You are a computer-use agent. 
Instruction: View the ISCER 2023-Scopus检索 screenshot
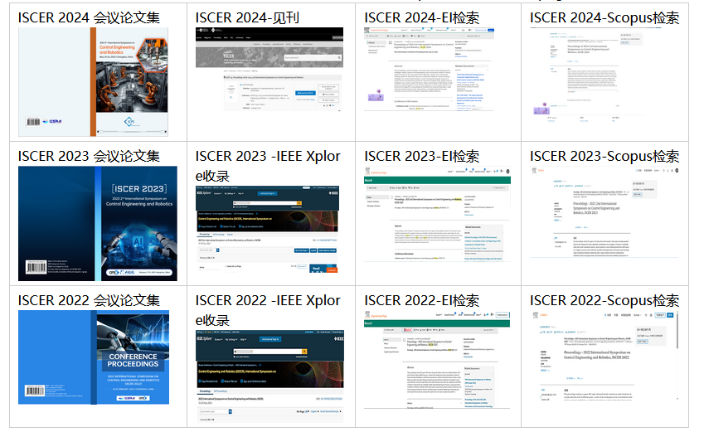(x=604, y=212)
